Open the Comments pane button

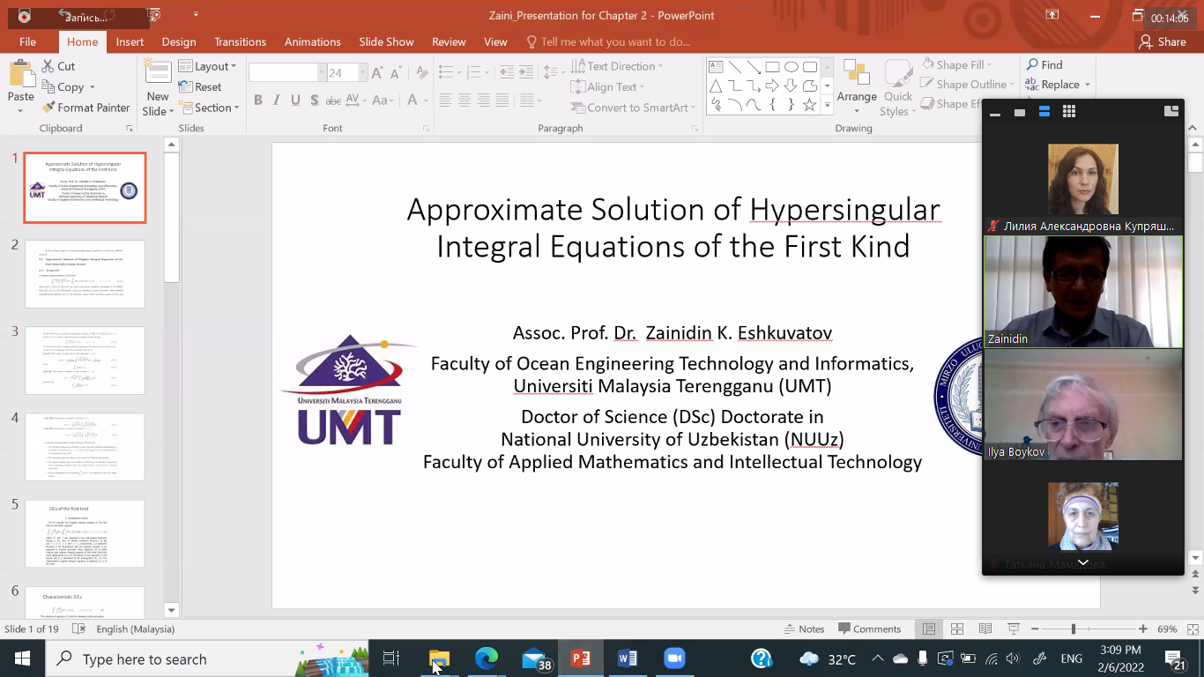[869, 629]
